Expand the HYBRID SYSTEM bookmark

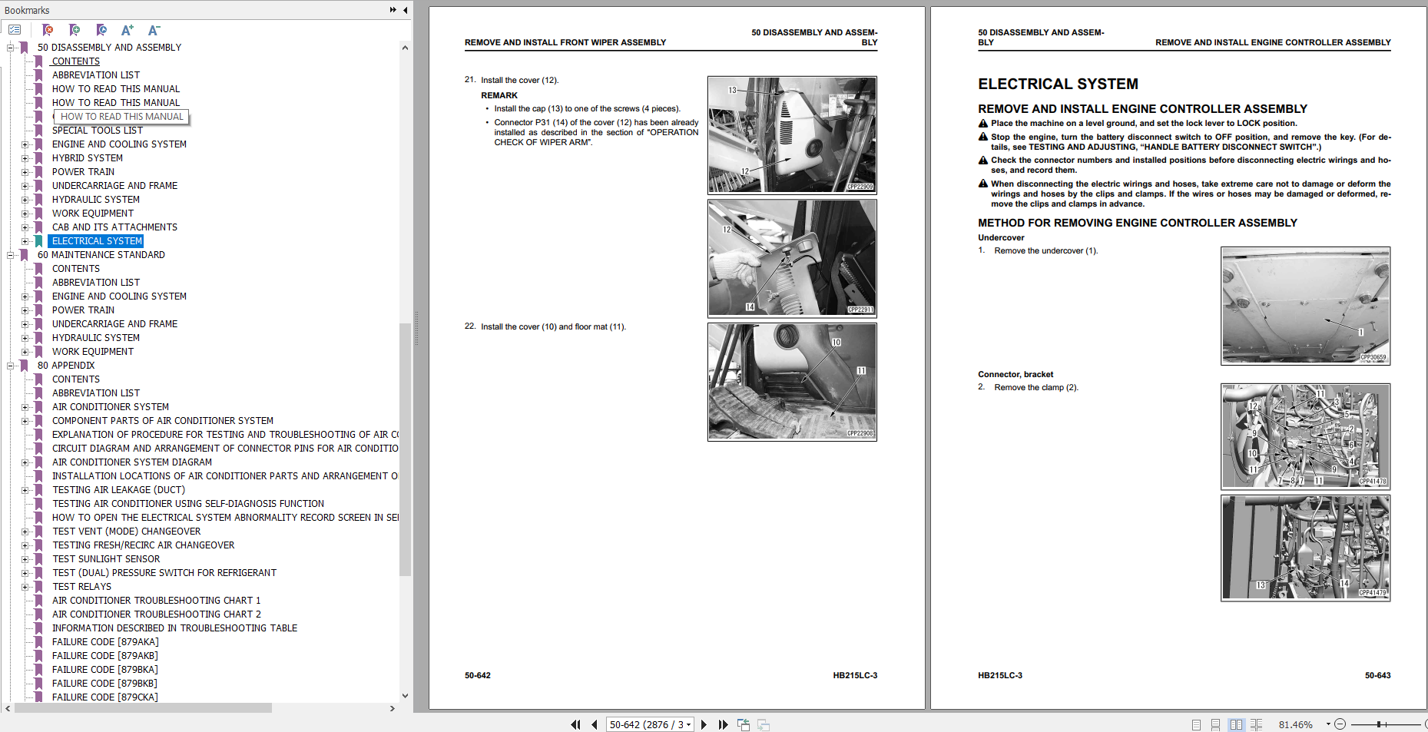point(25,157)
